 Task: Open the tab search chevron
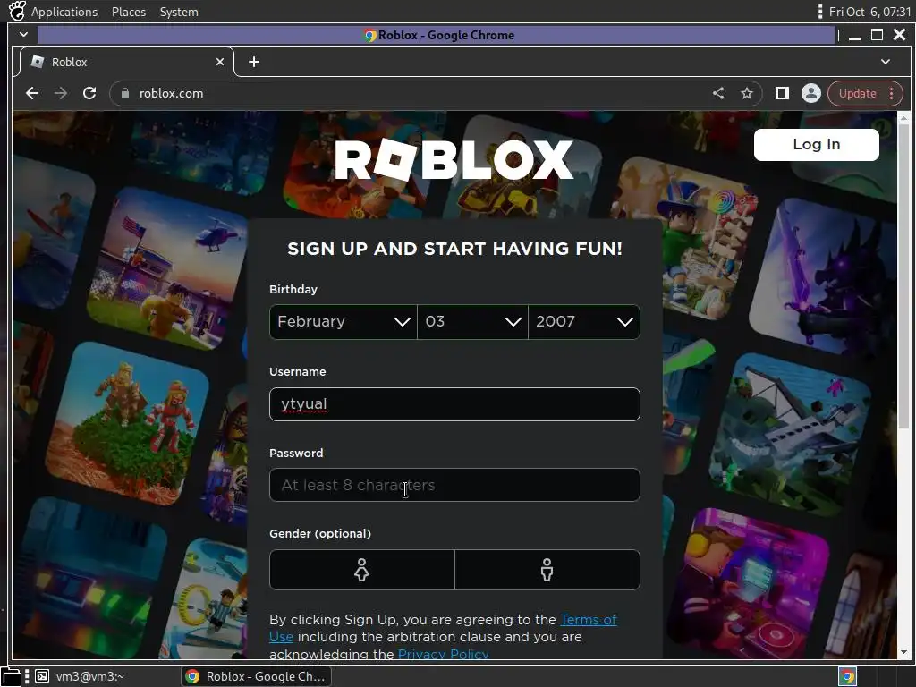tap(886, 62)
